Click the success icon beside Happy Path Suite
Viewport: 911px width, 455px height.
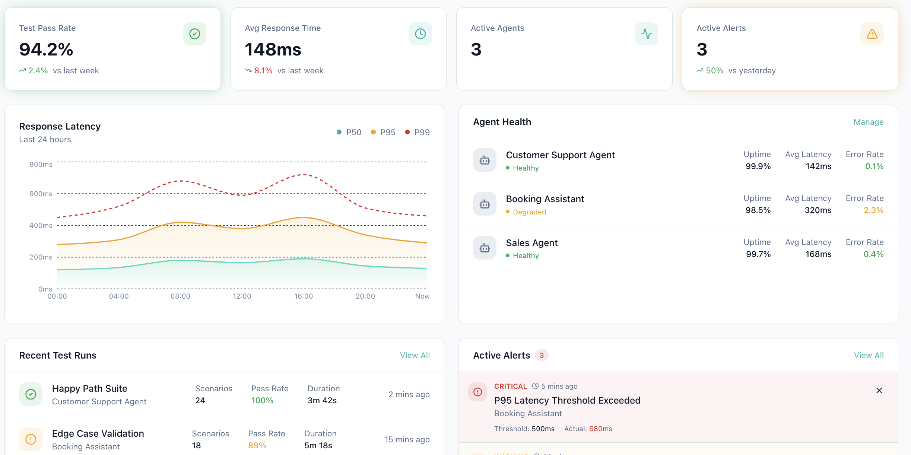pyautogui.click(x=31, y=394)
